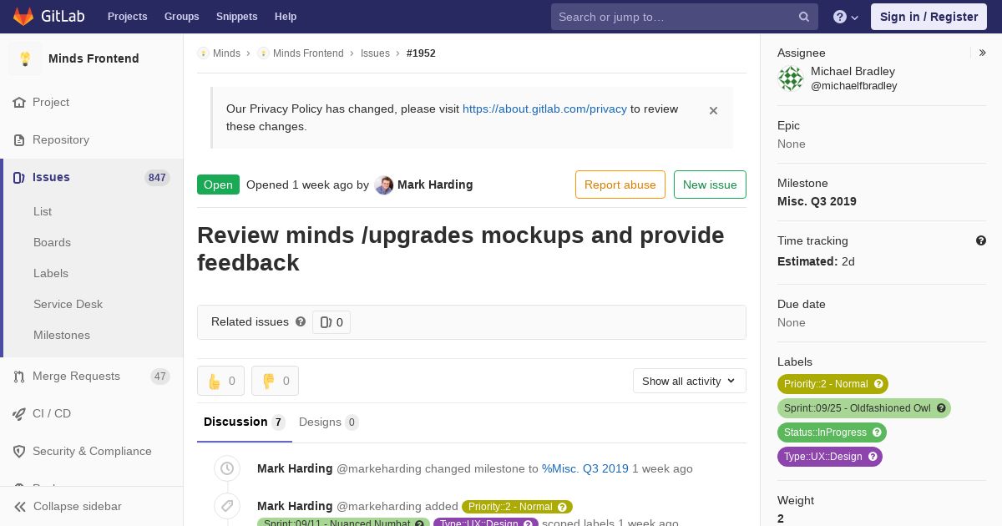Screen dimensions: 1002x526
Task: Click help icon on Status::InProgress label
Action: pos(877,432)
